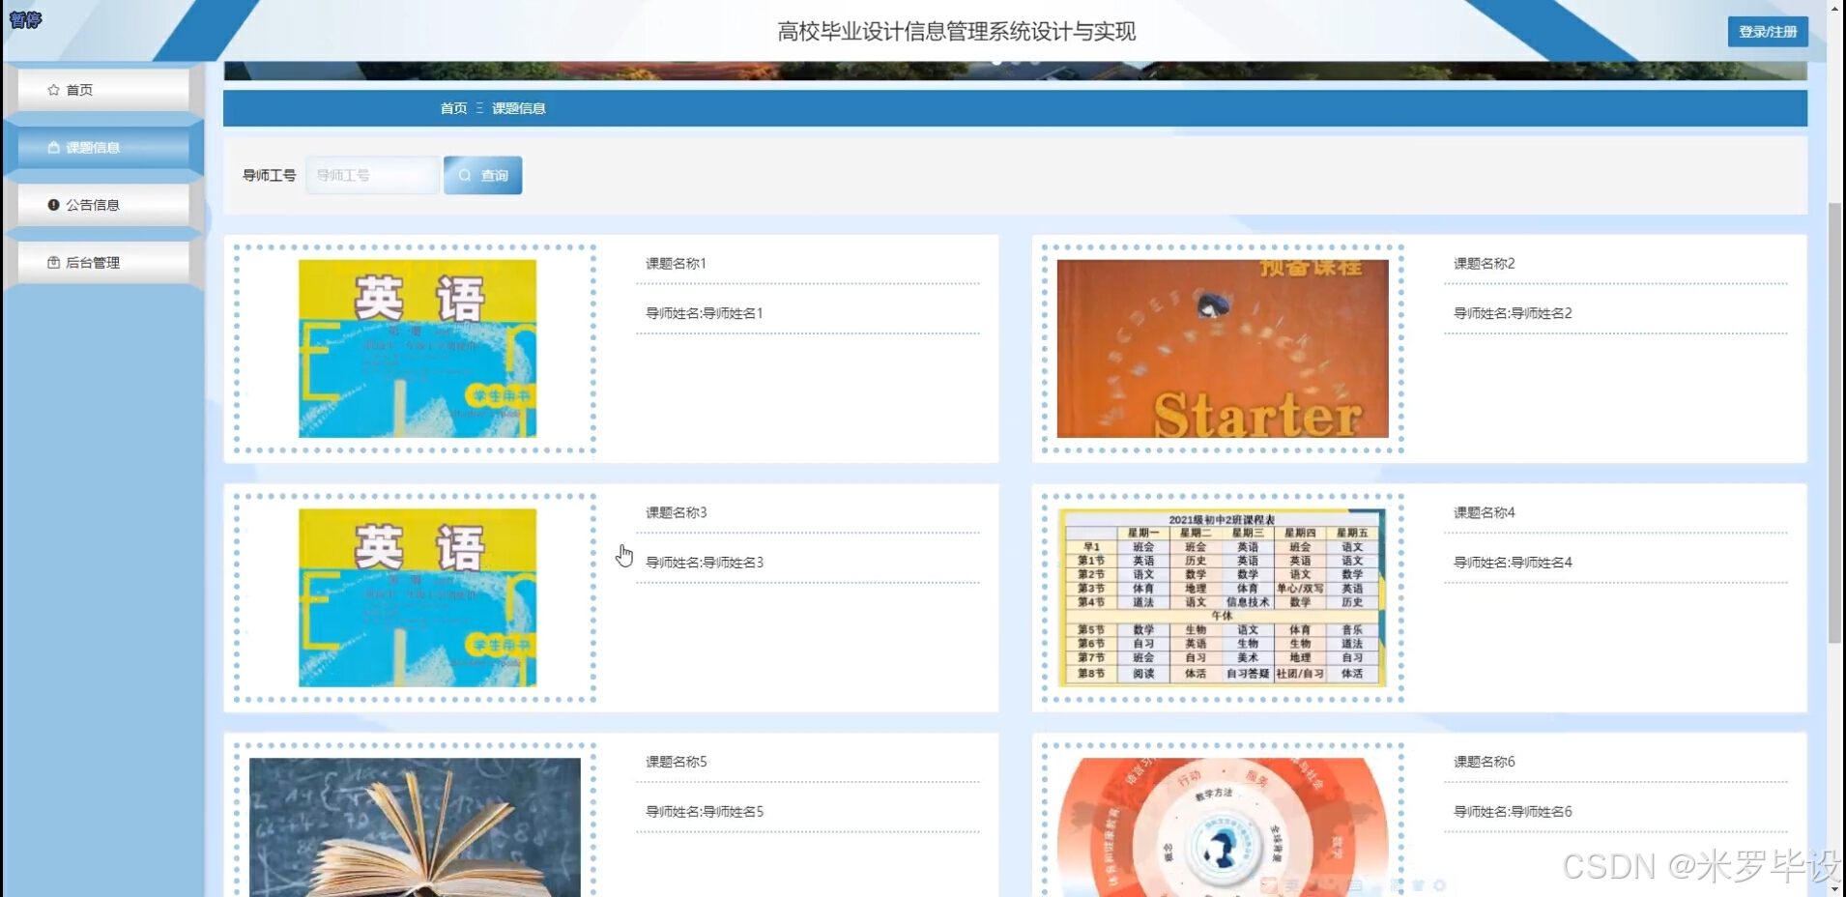Click 导师姓名:导师姓名3 text
Viewport: 1846px width, 897px height.
(x=704, y=564)
